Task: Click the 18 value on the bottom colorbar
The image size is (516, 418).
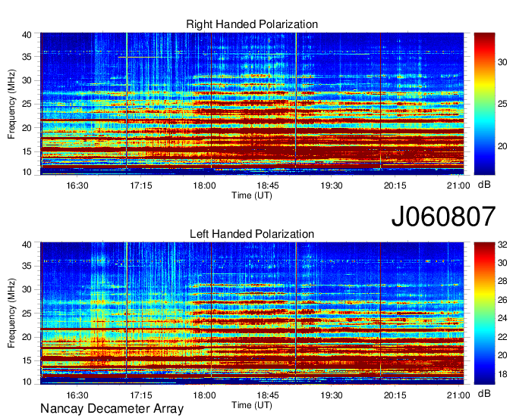Action: pos(502,374)
